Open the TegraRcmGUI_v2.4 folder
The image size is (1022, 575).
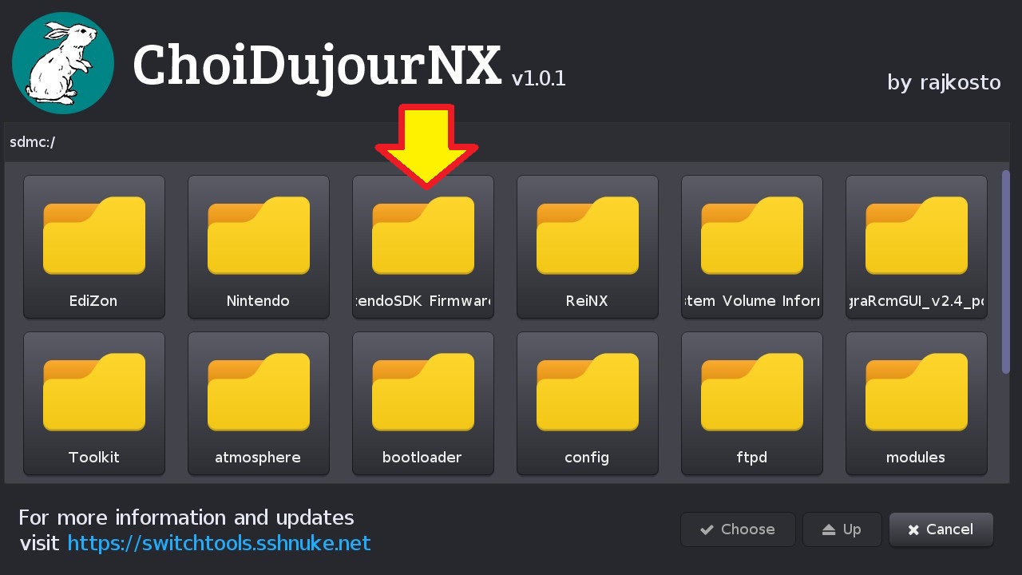coord(917,247)
